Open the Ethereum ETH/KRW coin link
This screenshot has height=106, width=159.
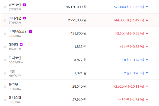tap(15, 18)
